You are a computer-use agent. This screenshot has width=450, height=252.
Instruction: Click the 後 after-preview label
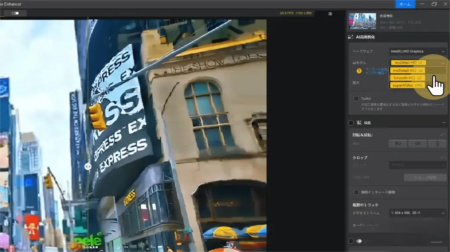click(330, 14)
